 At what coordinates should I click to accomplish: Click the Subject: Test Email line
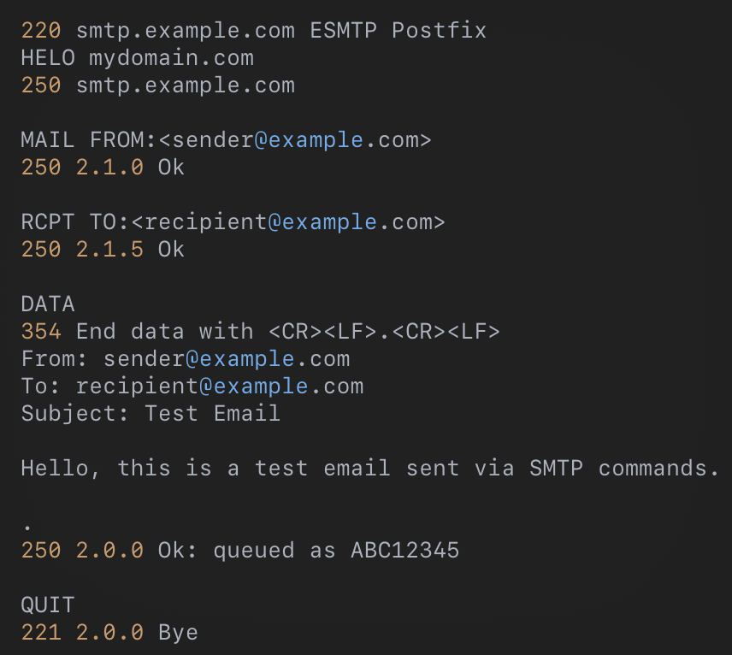coord(151,414)
